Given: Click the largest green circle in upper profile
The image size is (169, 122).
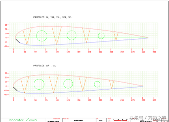Looking at the screenshot, I should point(42,36).
